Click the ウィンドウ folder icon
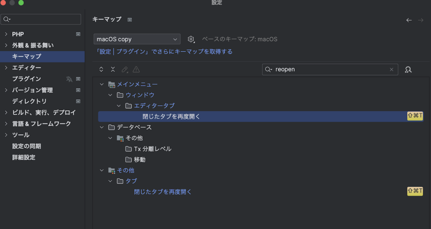Image resolution: width=431 pixels, height=229 pixels. (x=120, y=95)
